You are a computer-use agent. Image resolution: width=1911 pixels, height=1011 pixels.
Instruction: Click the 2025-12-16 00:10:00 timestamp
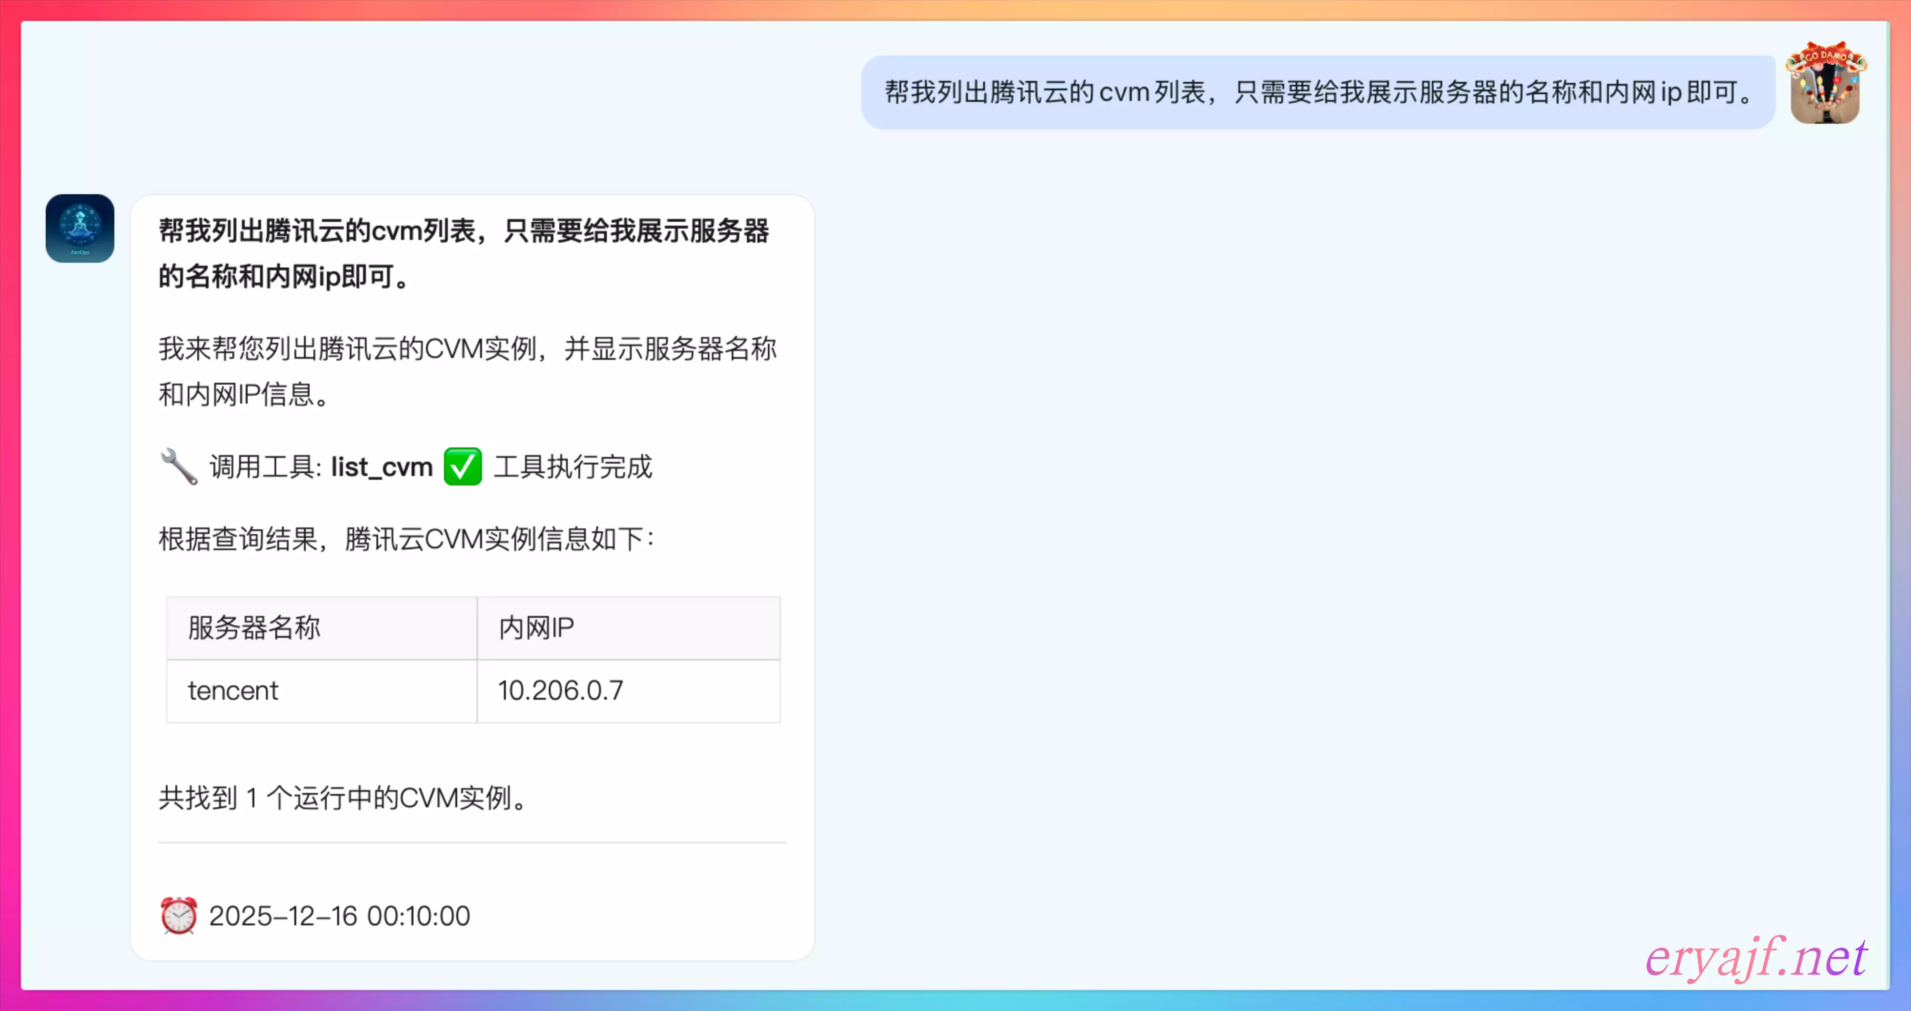(x=339, y=916)
